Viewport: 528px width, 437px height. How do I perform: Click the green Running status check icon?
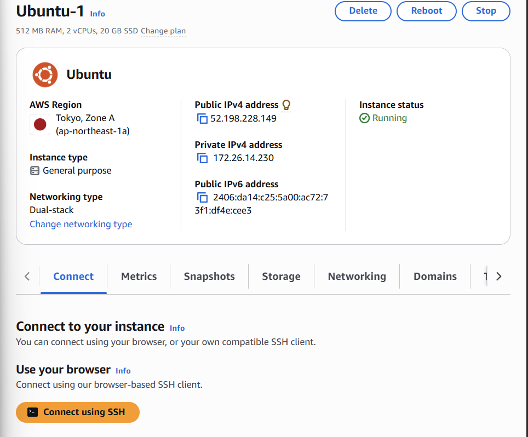[x=364, y=118]
